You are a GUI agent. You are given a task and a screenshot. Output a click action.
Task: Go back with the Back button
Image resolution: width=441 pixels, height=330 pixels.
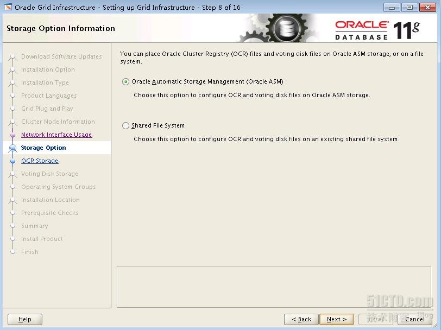click(x=301, y=319)
